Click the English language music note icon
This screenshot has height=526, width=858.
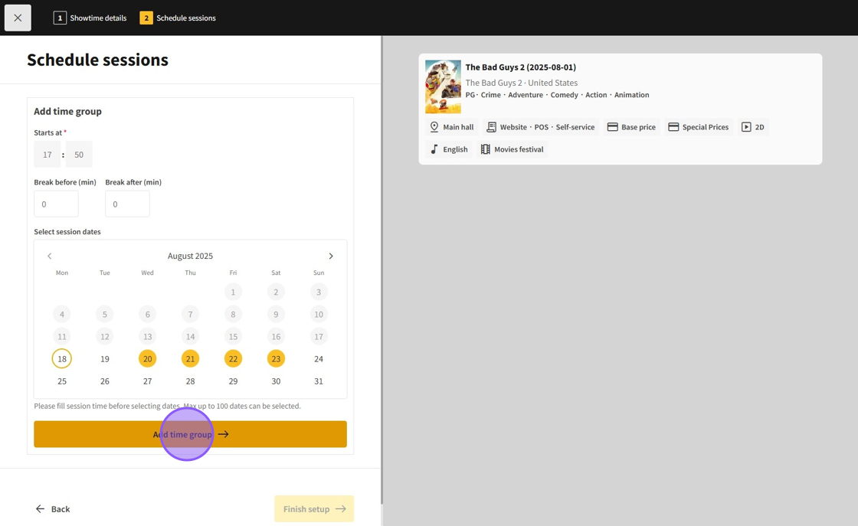434,149
